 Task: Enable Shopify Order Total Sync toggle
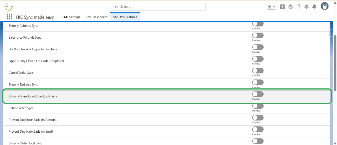point(258,141)
